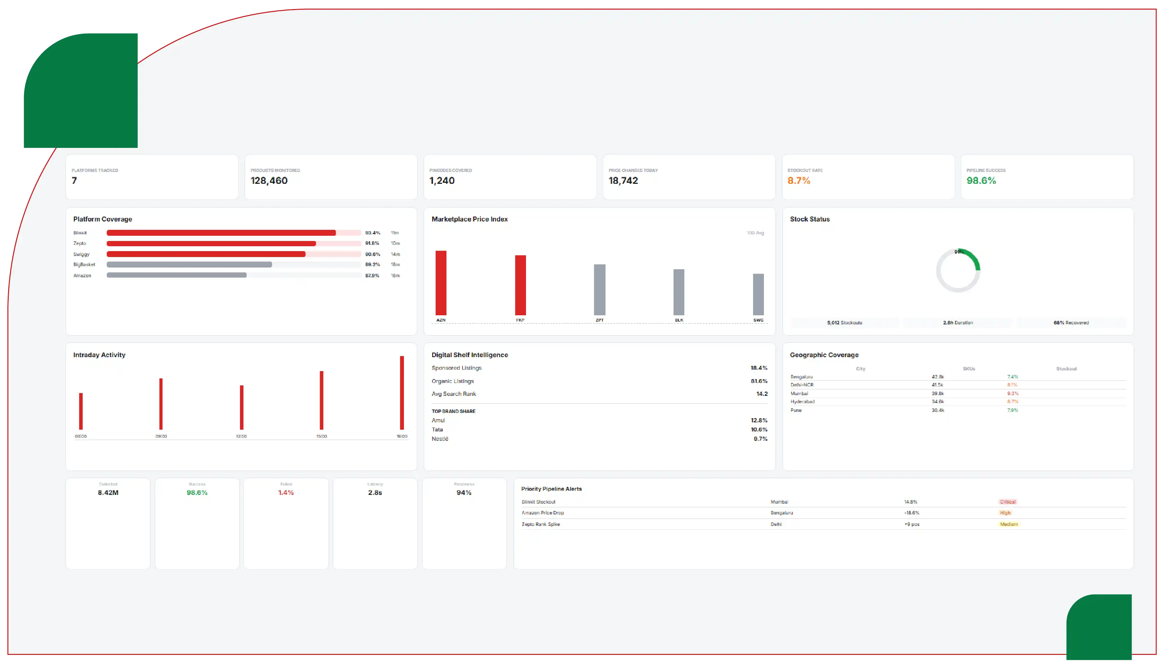Click the Stock Status donut chart
Screen dimensions: 1165x663
coord(957,271)
